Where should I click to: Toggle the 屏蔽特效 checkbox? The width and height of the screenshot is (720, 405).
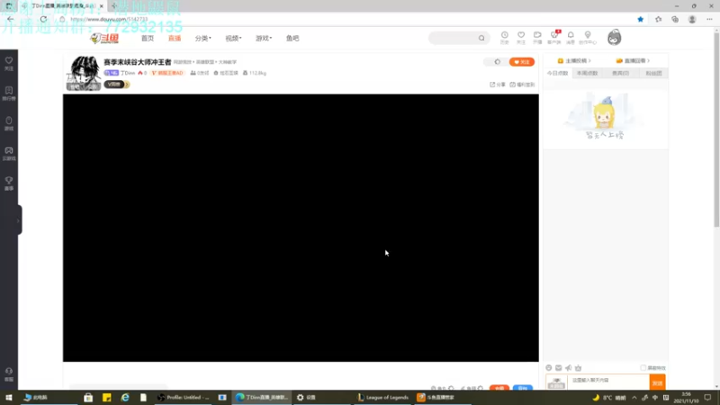tap(643, 368)
